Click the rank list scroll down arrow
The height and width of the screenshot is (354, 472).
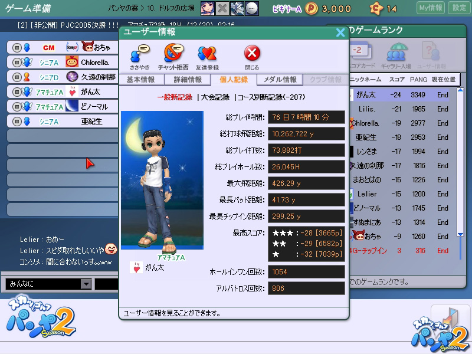point(460,234)
